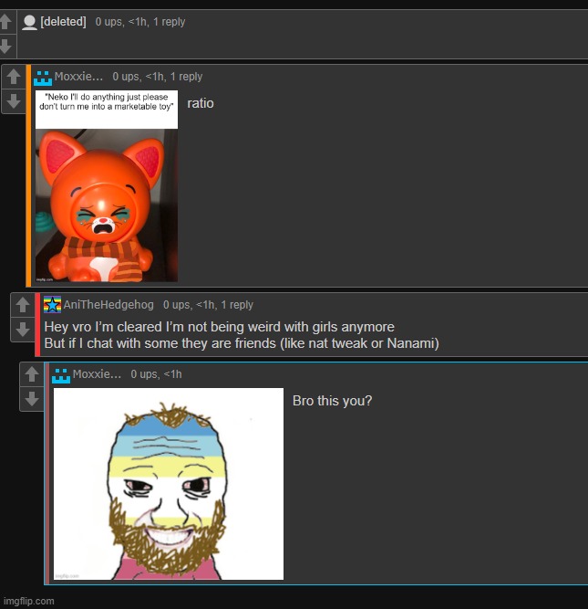Open Moxxie's profile from the ratio comment
The image size is (588, 609).
78,77
